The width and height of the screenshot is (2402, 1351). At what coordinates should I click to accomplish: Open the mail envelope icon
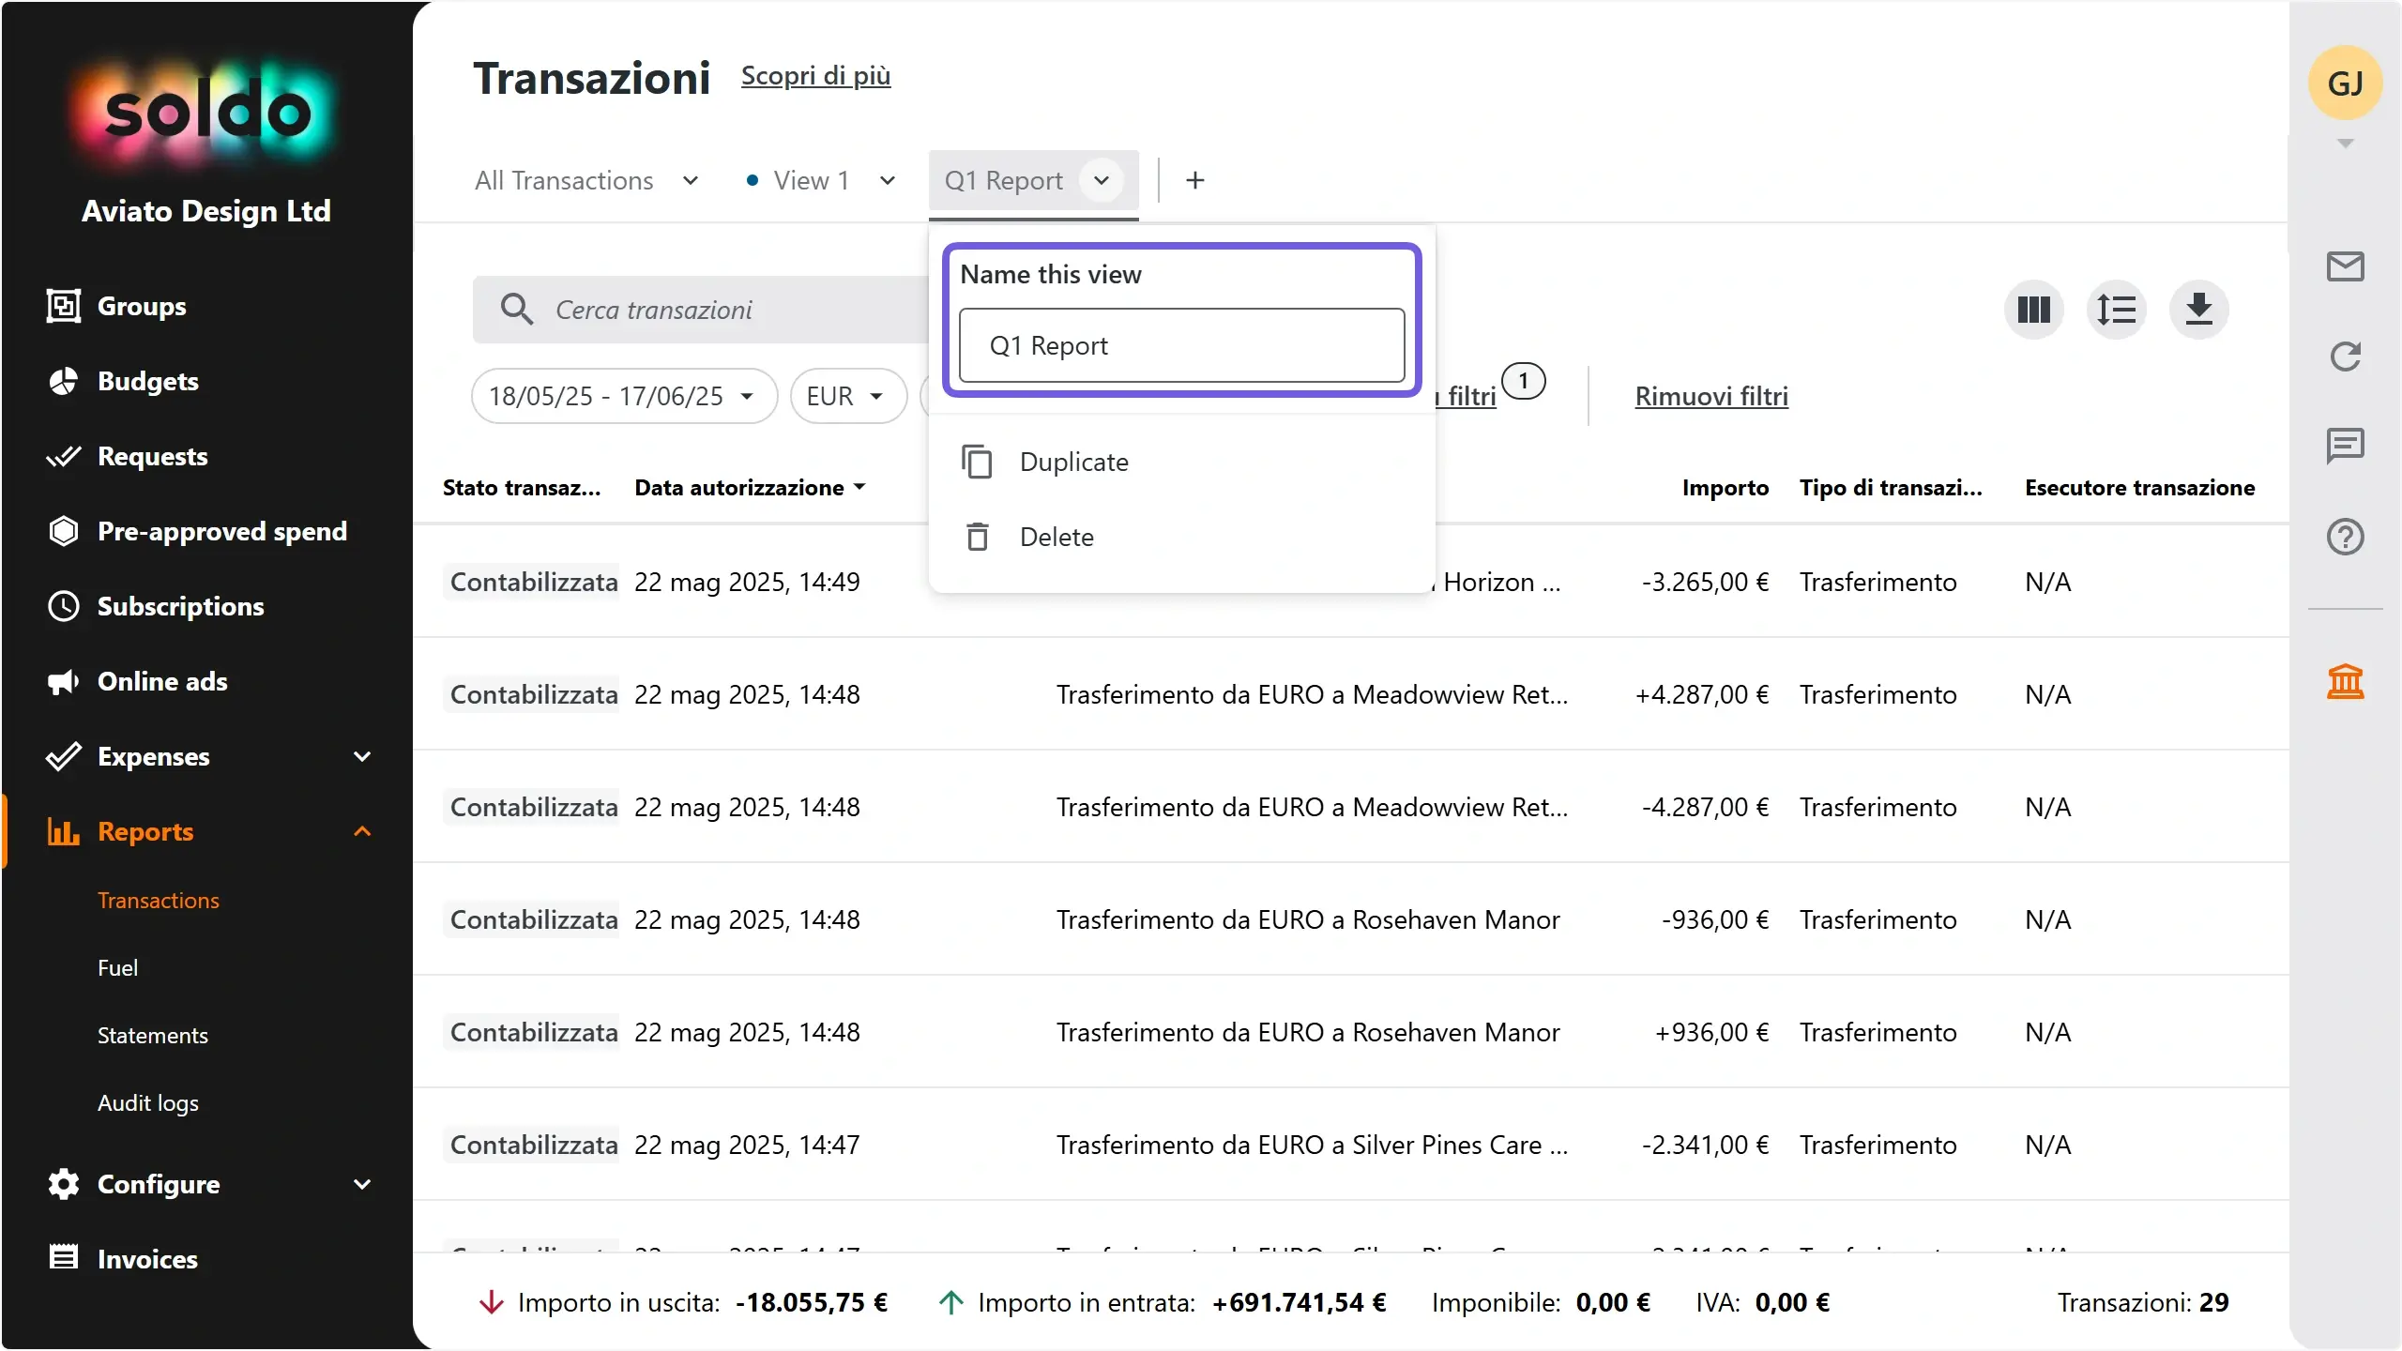[2345, 266]
